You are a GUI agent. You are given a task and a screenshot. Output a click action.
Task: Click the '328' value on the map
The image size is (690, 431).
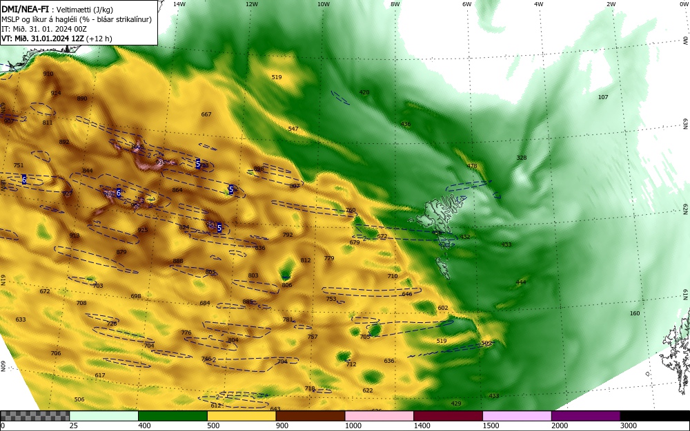[522, 158]
